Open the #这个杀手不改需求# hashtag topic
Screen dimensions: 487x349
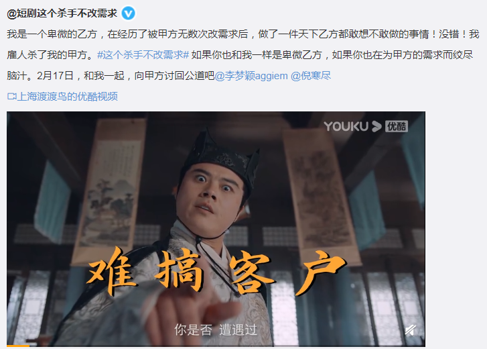[x=143, y=55]
